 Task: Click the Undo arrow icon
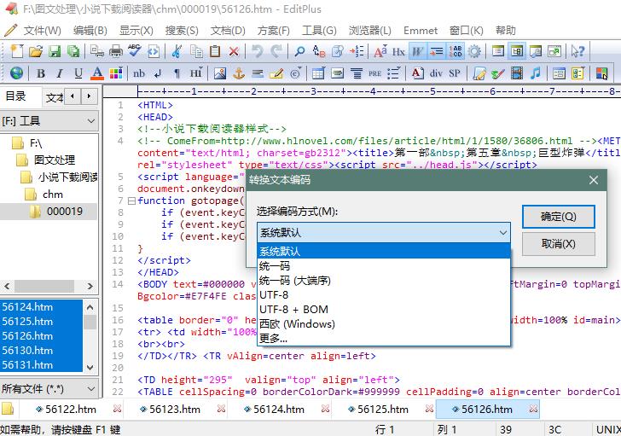(258, 51)
